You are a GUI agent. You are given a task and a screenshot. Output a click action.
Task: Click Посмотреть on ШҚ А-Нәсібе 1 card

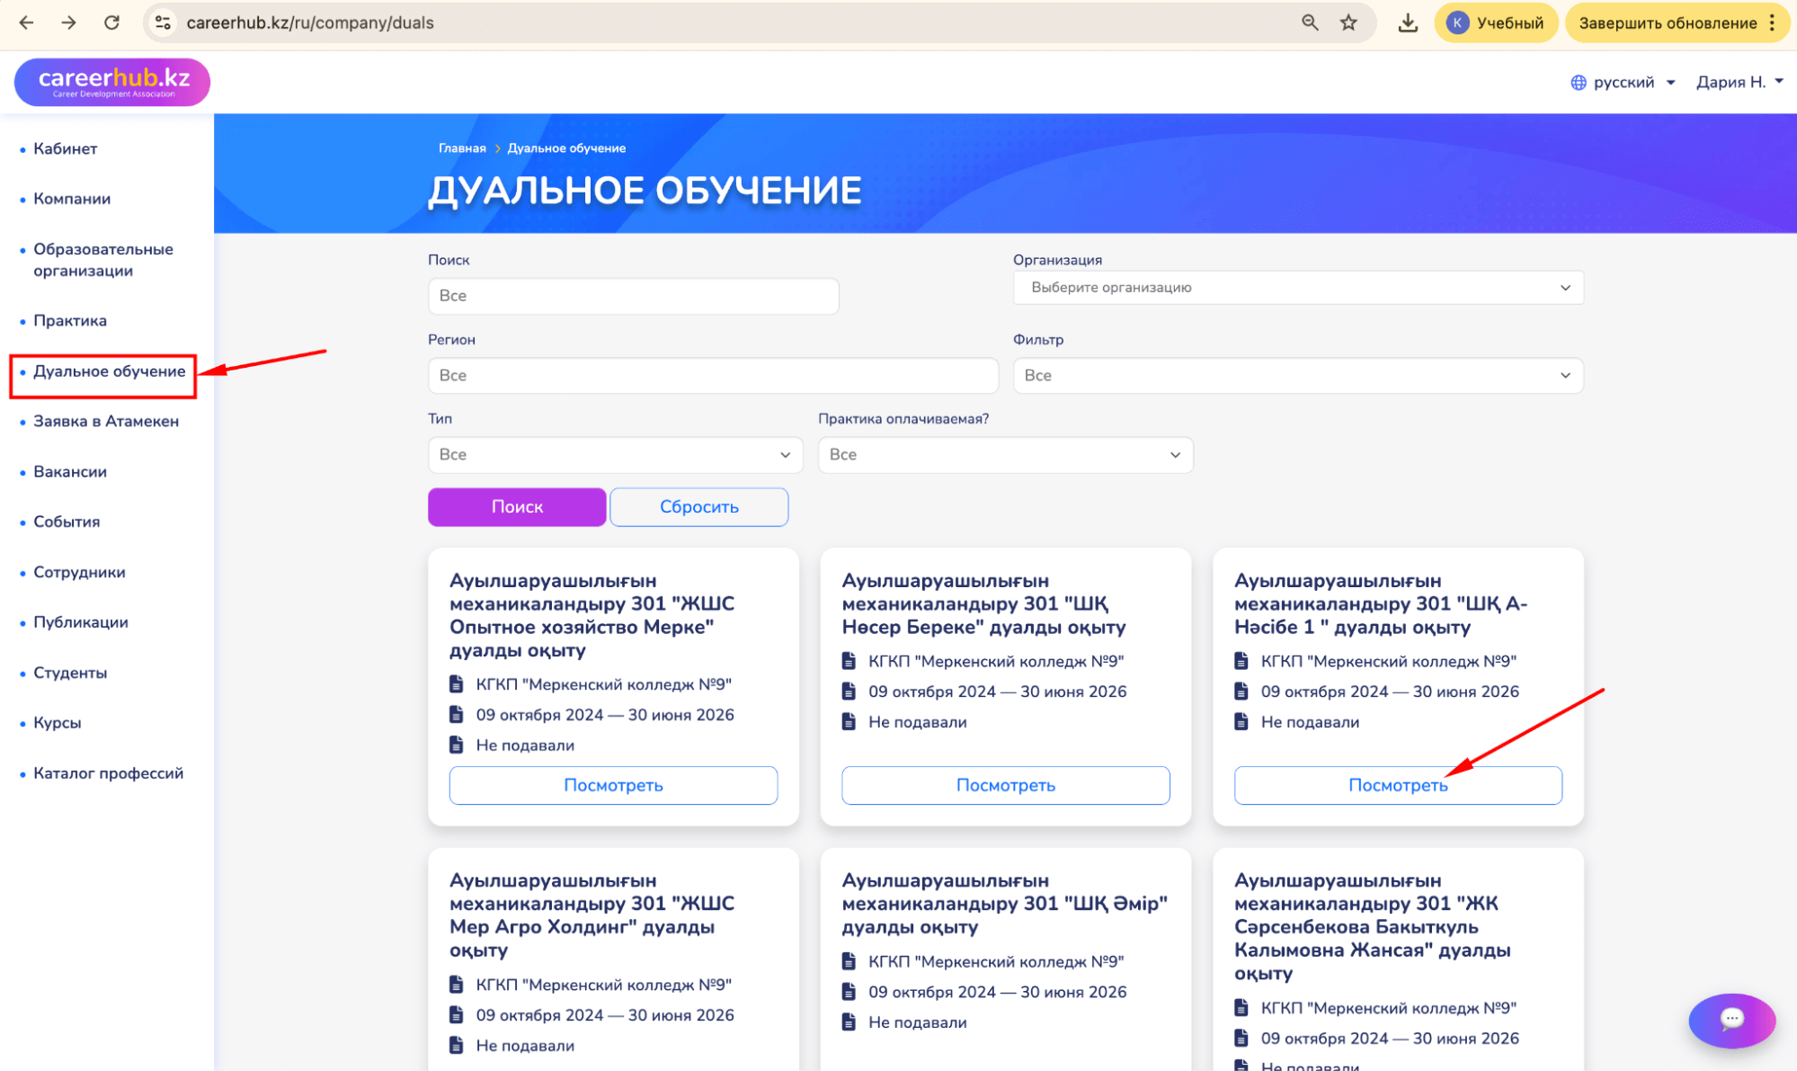tap(1397, 785)
